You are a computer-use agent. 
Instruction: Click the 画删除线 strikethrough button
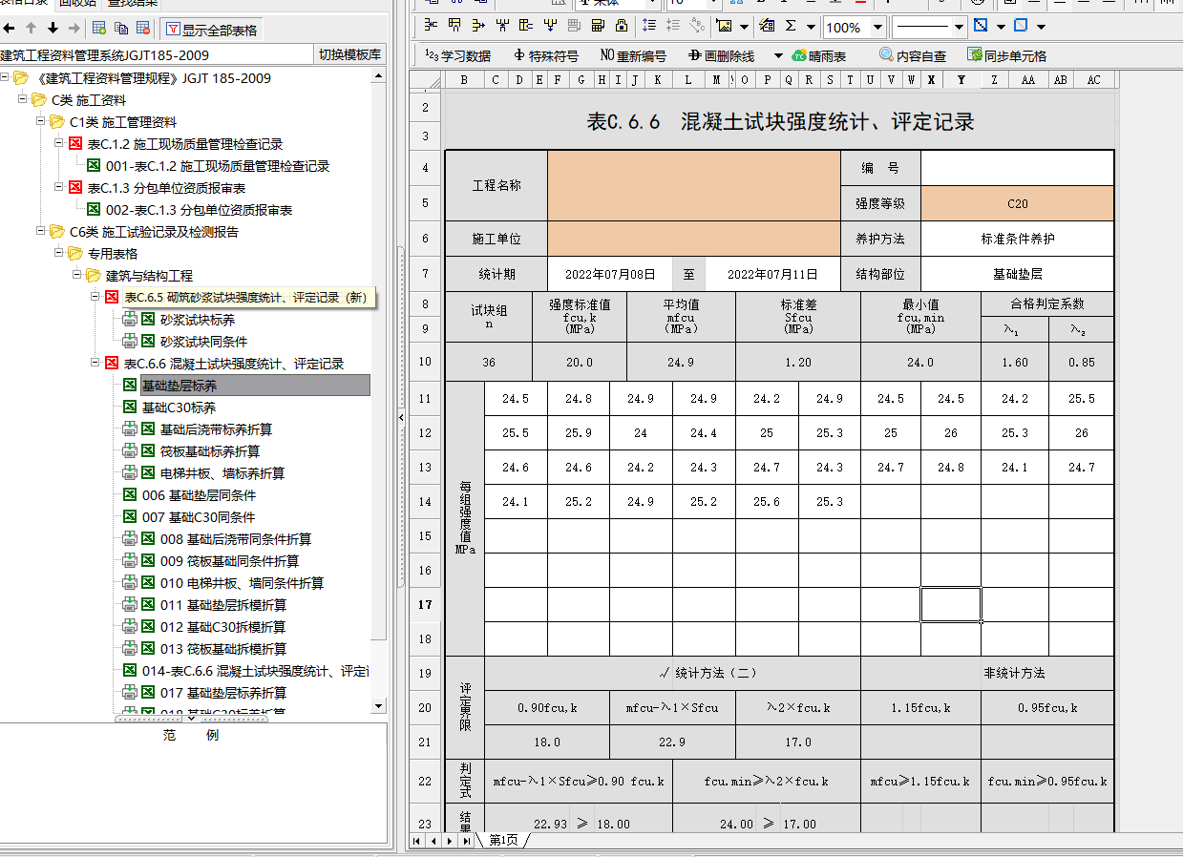pyautogui.click(x=722, y=56)
